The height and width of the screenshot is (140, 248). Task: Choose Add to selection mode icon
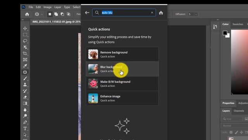point(56,14)
